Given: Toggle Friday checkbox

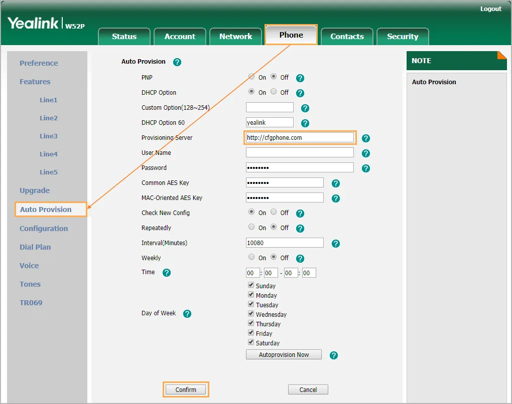Looking at the screenshot, I should click(x=251, y=332).
